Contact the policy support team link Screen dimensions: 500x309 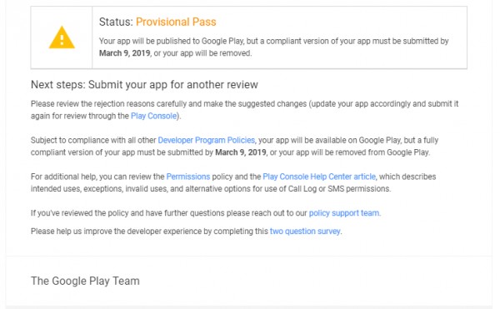coord(344,212)
